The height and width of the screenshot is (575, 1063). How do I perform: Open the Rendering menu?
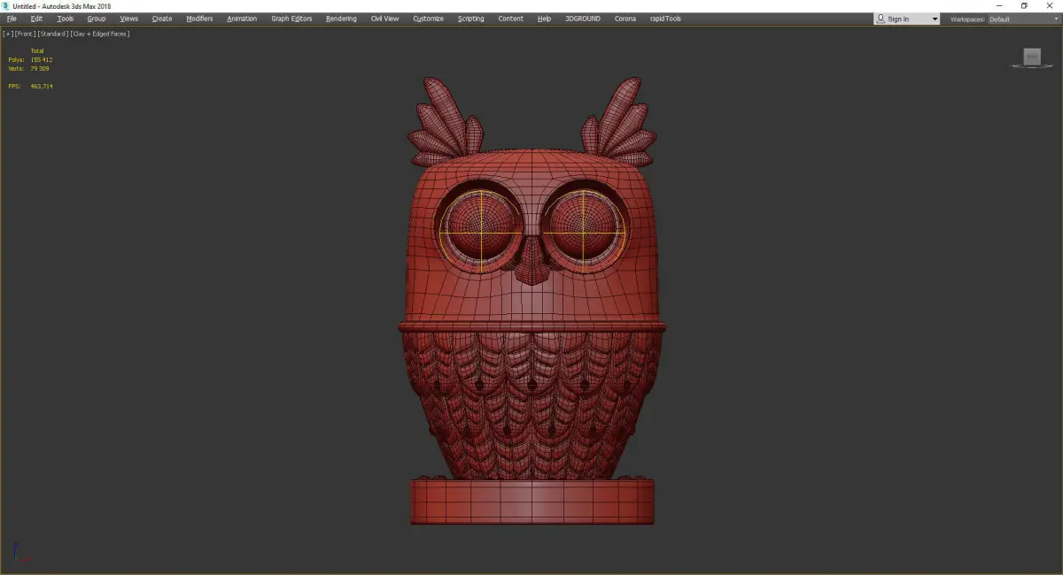click(341, 19)
